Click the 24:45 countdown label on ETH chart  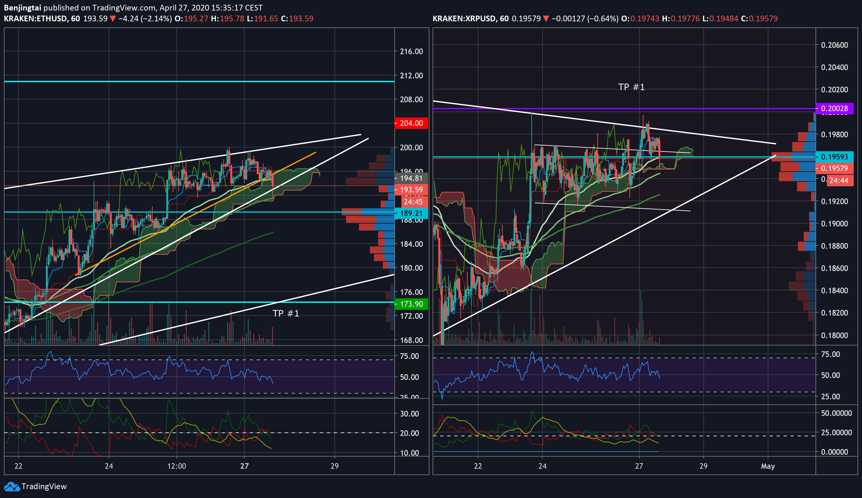coord(414,202)
